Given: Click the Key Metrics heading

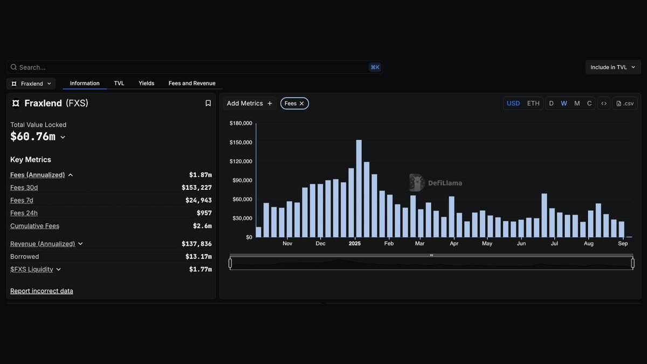Looking at the screenshot, I should (31, 160).
